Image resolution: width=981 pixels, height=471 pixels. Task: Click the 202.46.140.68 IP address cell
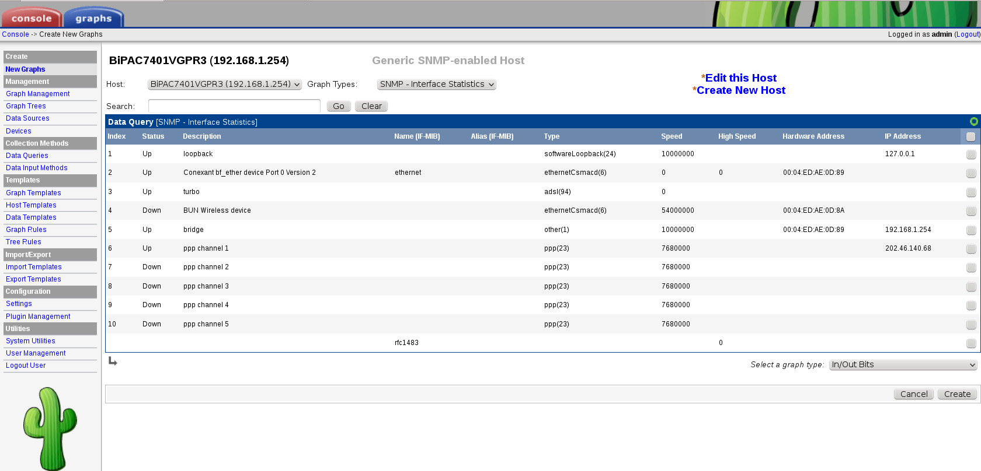[x=908, y=248]
